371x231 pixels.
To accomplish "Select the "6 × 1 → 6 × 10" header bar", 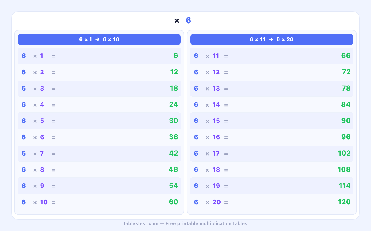I will (99, 39).
